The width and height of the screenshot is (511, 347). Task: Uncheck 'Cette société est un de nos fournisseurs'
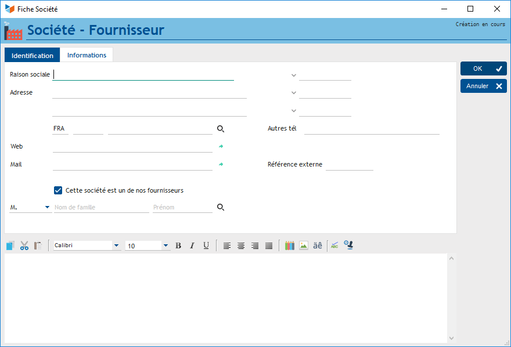58,190
